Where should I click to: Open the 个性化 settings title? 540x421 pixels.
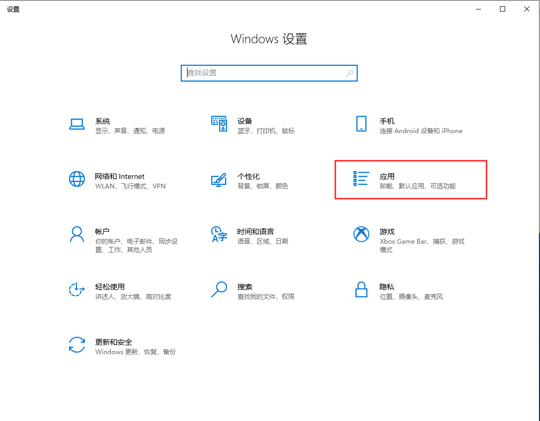249,176
